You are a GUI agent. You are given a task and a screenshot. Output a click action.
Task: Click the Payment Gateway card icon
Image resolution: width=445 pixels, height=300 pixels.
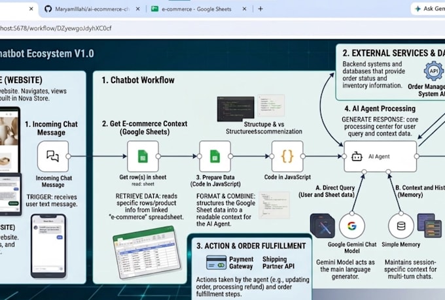(216, 262)
